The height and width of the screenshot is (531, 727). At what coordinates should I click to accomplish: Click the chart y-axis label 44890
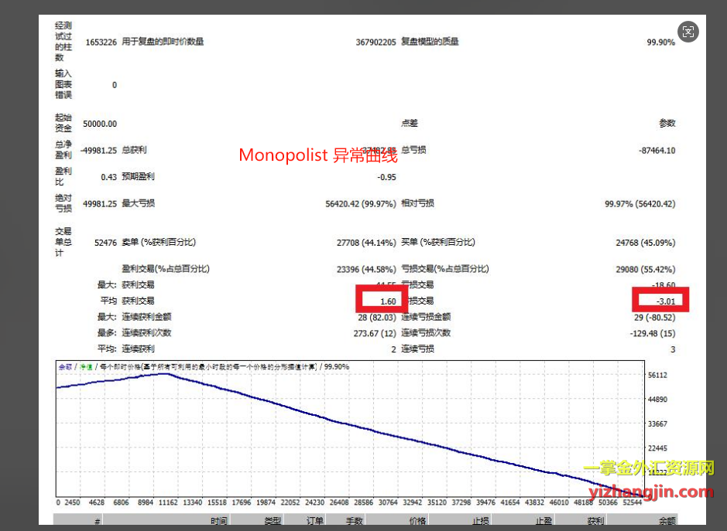point(657,400)
